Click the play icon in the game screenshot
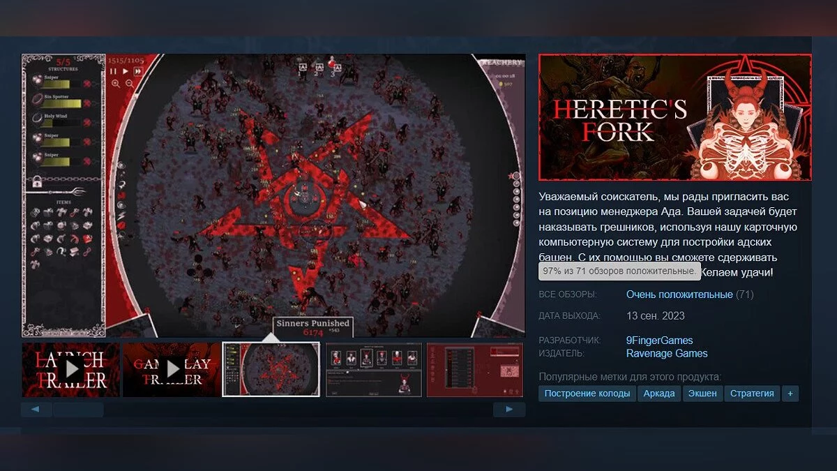 pyautogui.click(x=126, y=71)
